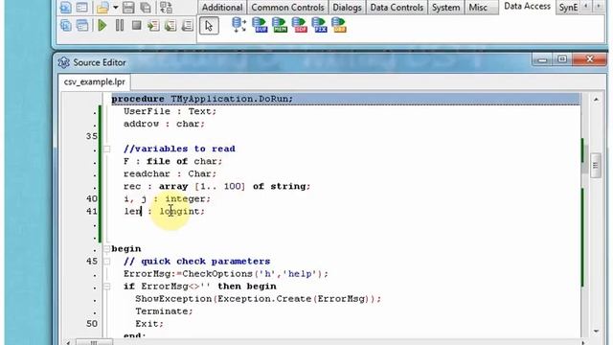Pick the TDataSource database component icon
This screenshot has width=613, height=345.
[x=238, y=25]
